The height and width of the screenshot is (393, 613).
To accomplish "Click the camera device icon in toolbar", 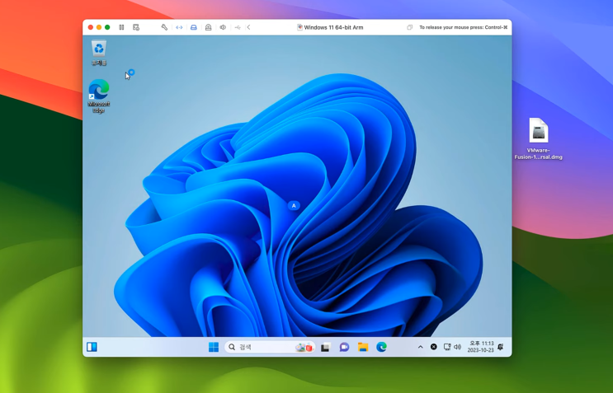I will [x=209, y=27].
